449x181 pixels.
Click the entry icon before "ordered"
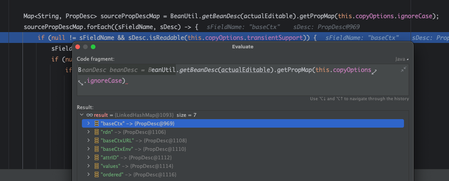(x=96, y=174)
